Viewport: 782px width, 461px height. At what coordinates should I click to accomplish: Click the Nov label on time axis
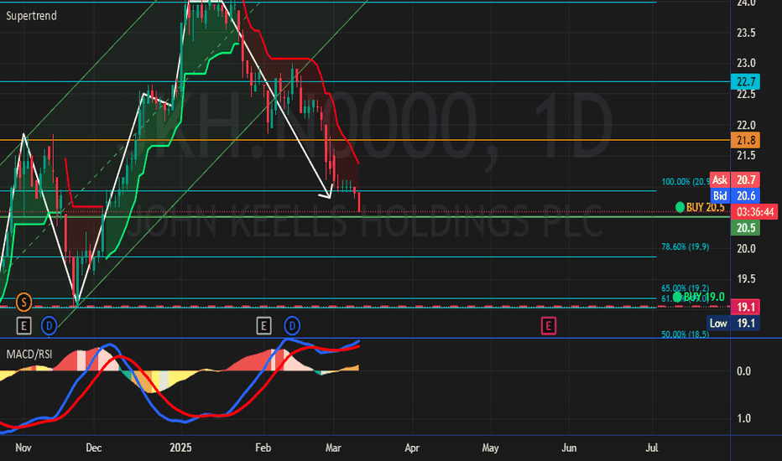(x=23, y=448)
